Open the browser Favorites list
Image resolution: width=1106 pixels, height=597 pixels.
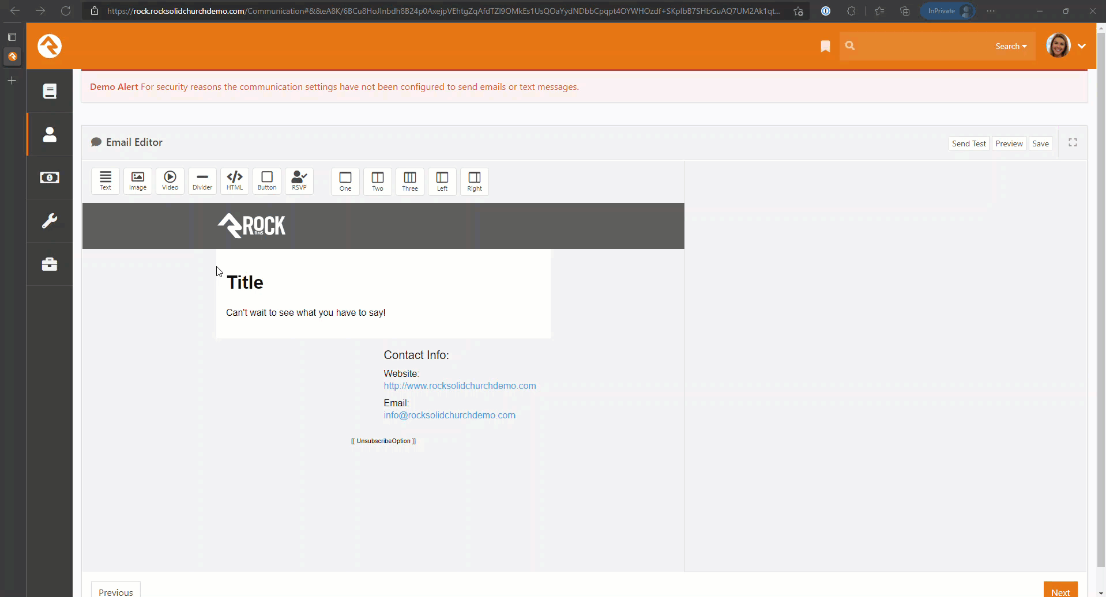click(879, 11)
